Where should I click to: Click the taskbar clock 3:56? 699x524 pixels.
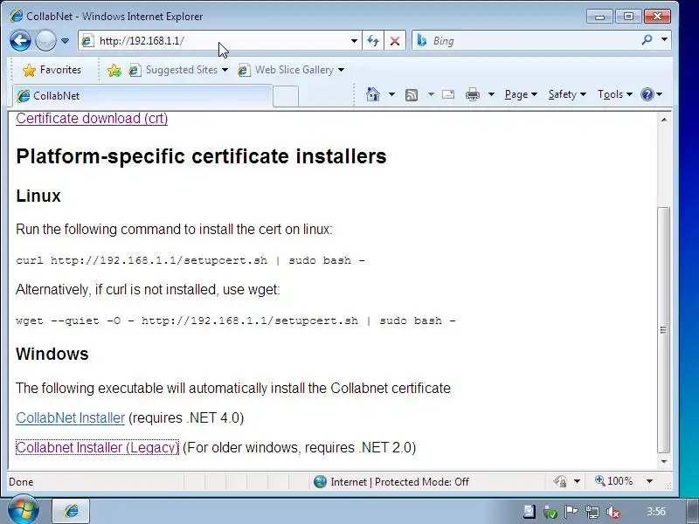click(656, 511)
